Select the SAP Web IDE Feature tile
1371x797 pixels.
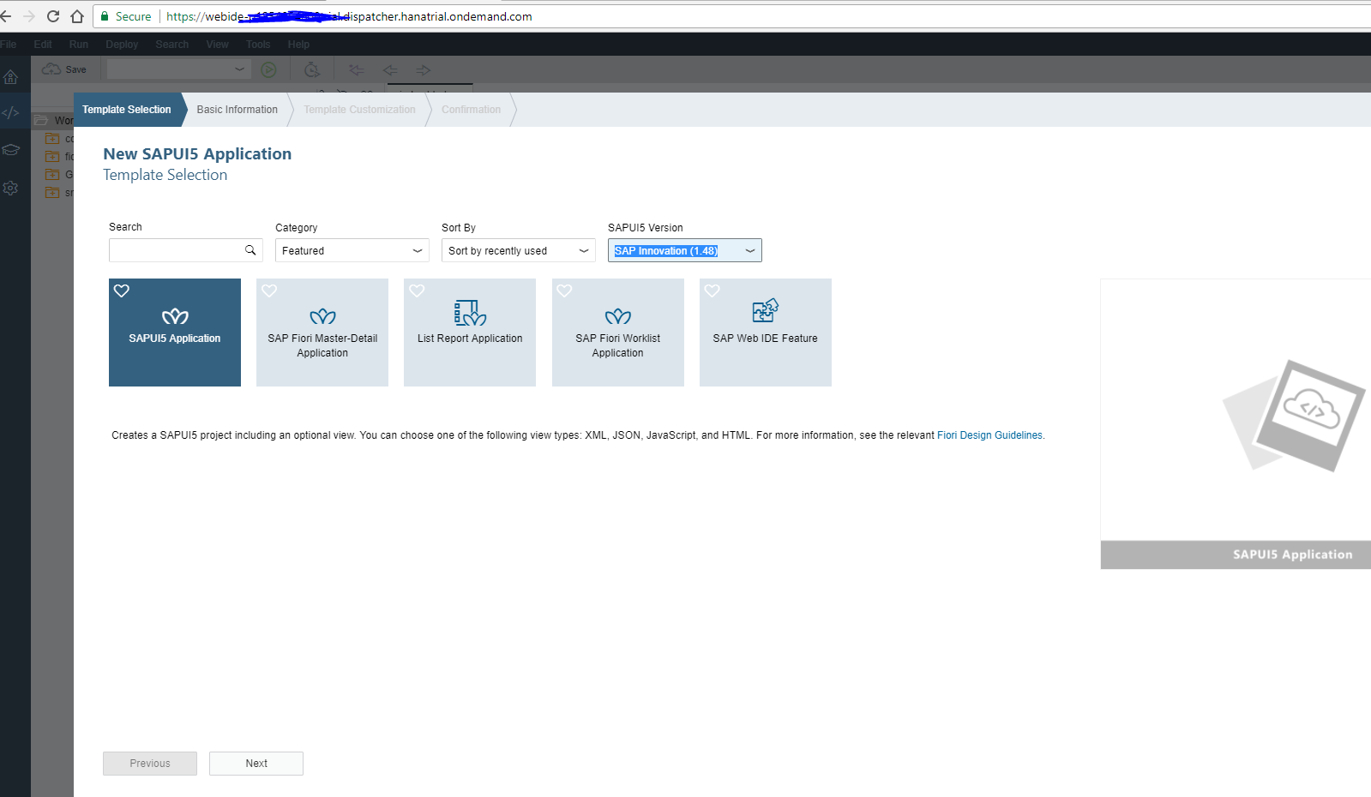coord(765,333)
